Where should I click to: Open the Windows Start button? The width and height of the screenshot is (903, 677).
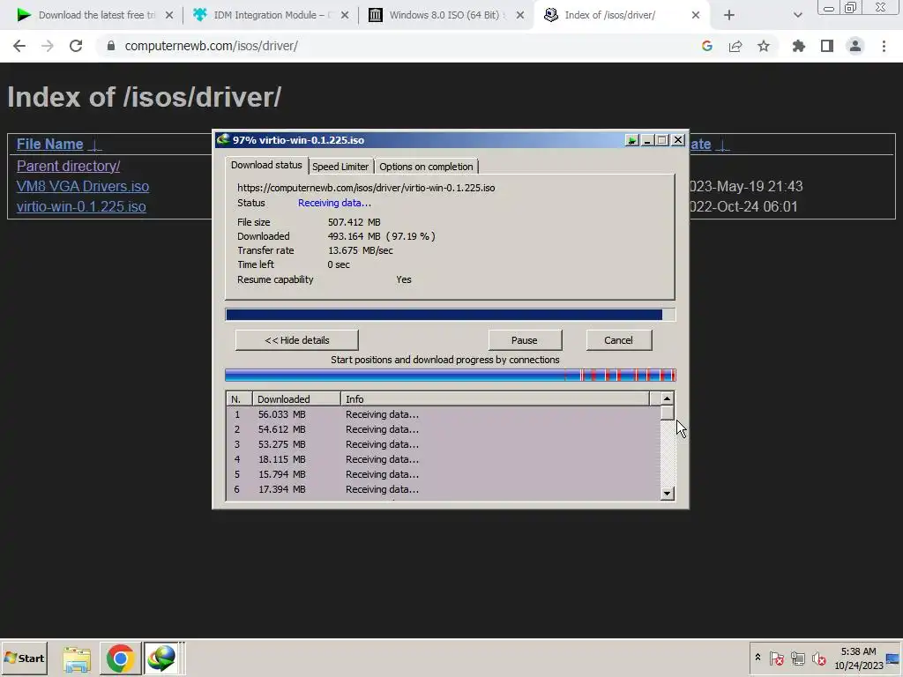coord(24,658)
